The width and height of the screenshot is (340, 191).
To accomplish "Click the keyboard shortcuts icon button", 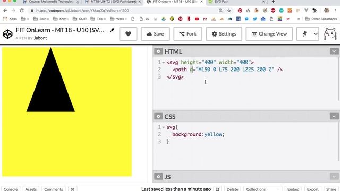I will (x=72, y=189).
